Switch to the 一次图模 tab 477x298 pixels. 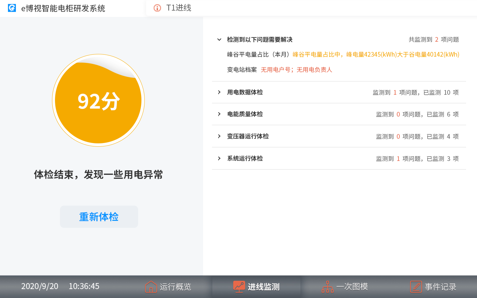352,287
